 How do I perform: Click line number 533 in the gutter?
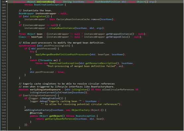click(x=4, y=90)
